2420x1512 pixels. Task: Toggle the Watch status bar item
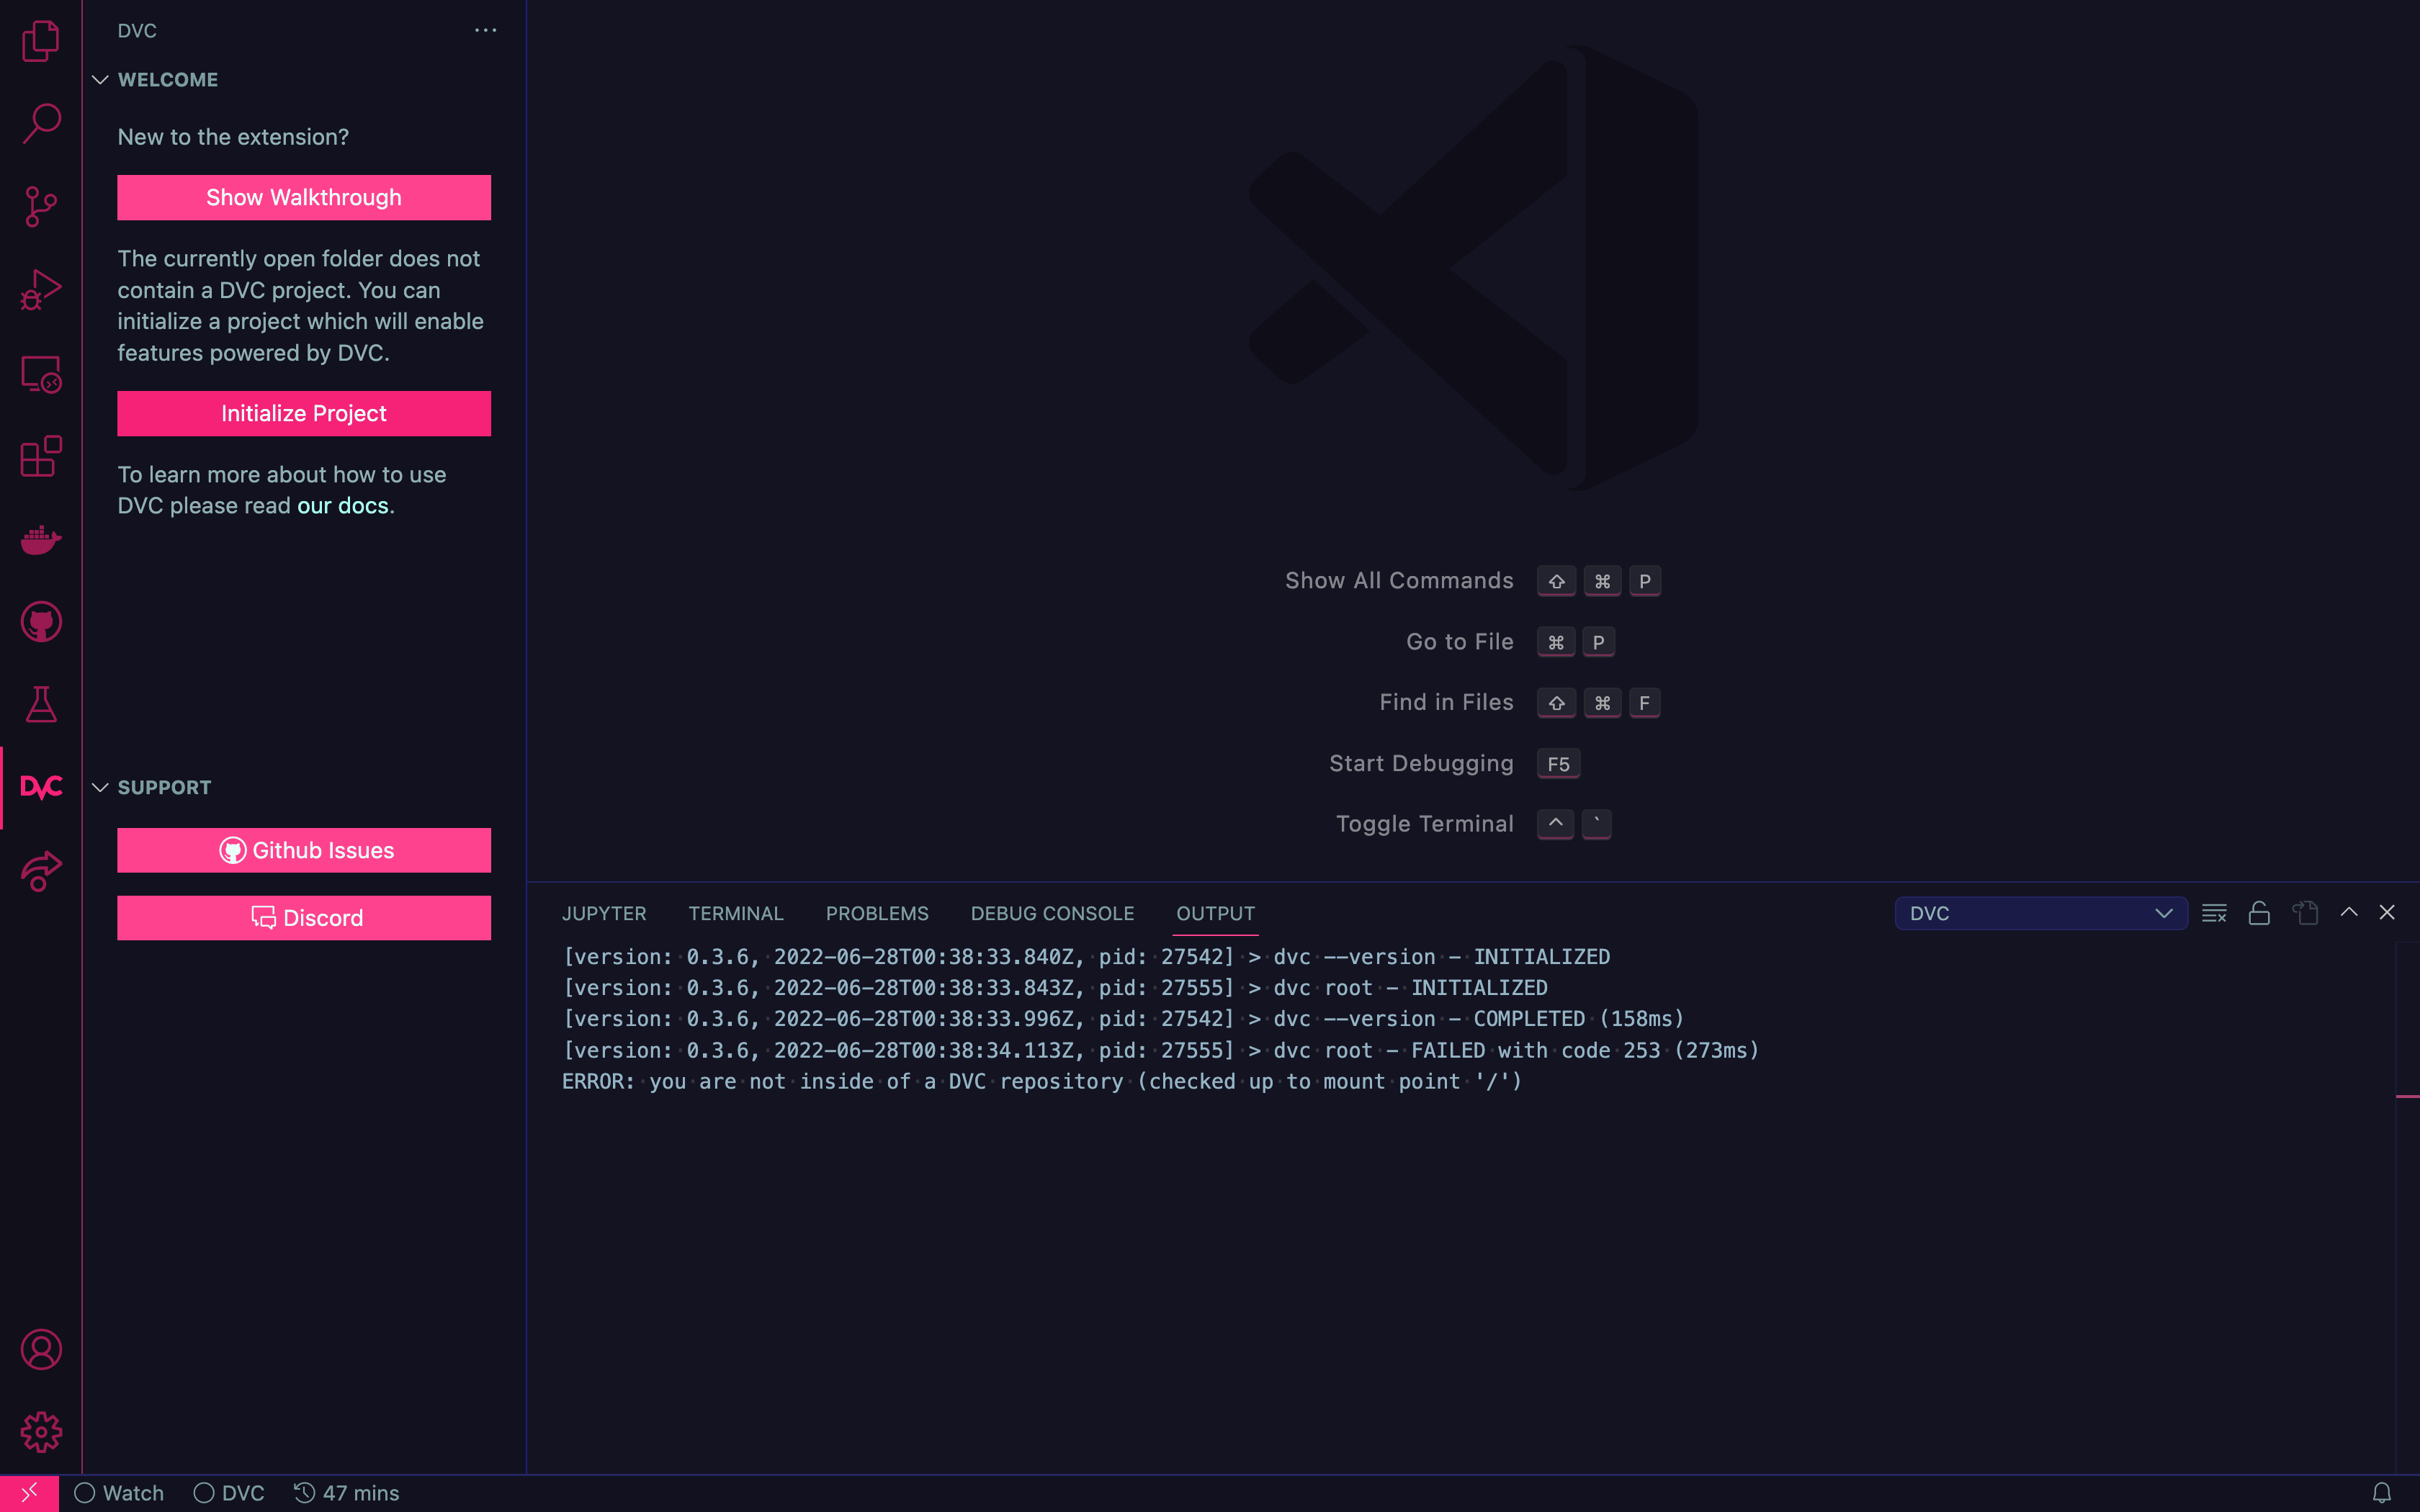[119, 1493]
